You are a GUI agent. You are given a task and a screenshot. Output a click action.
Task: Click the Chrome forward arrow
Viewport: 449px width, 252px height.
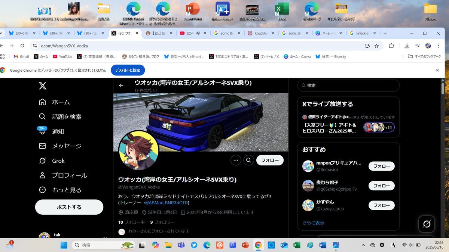click(12, 46)
